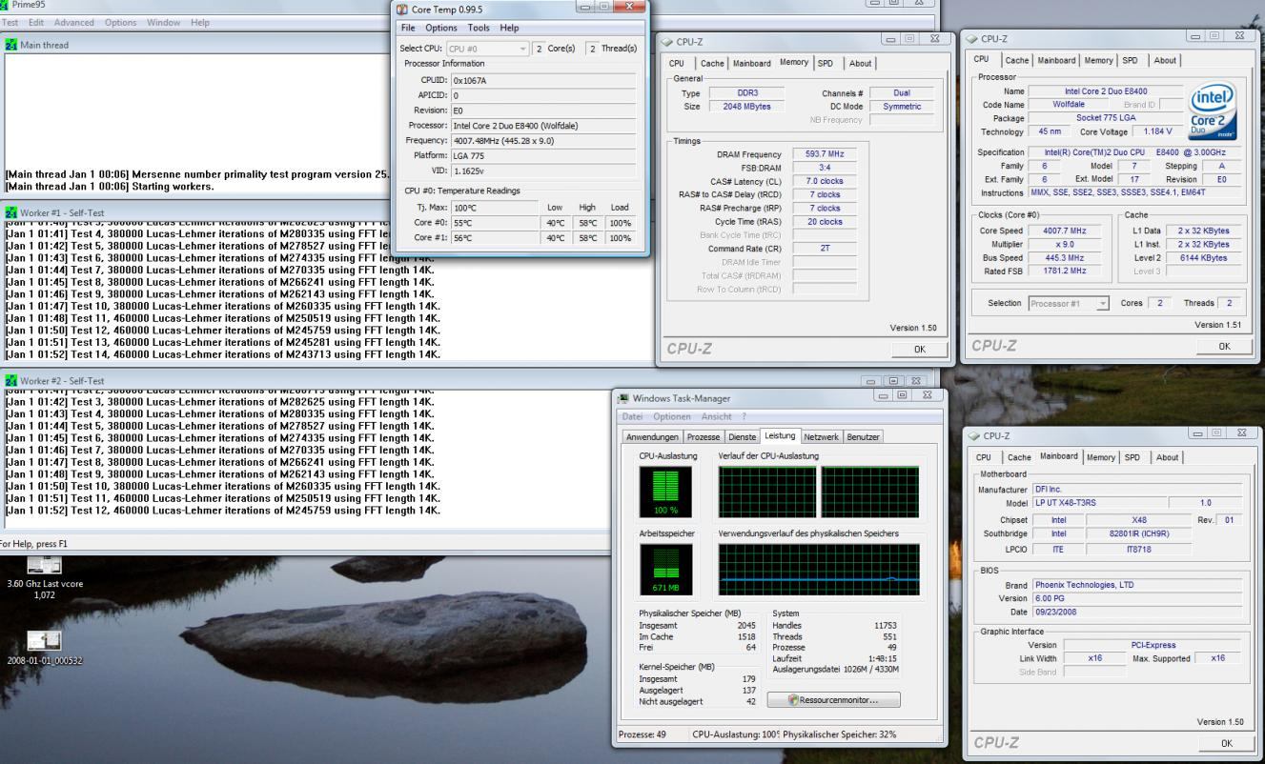Click Worker #2 Self-Test window icon
Viewport: 1265px width, 764px height.
click(x=10, y=381)
